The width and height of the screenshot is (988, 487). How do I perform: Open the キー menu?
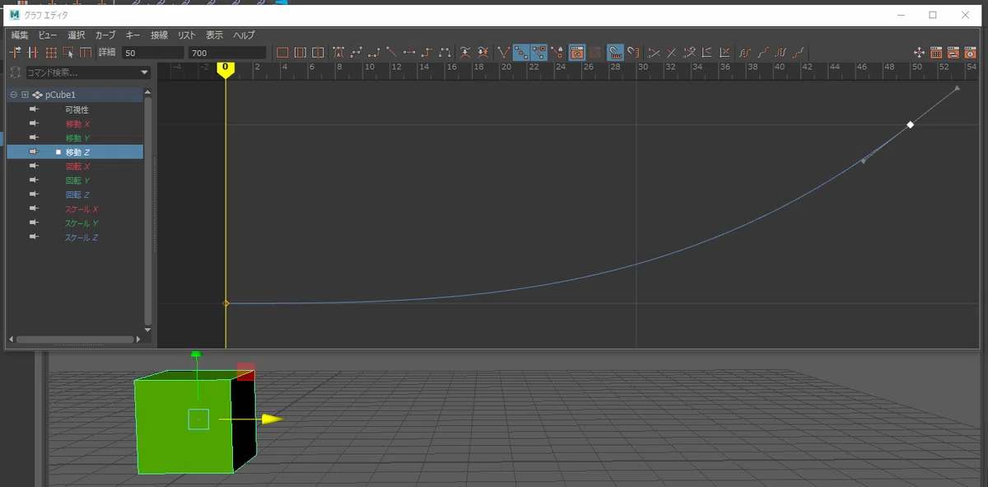(133, 35)
